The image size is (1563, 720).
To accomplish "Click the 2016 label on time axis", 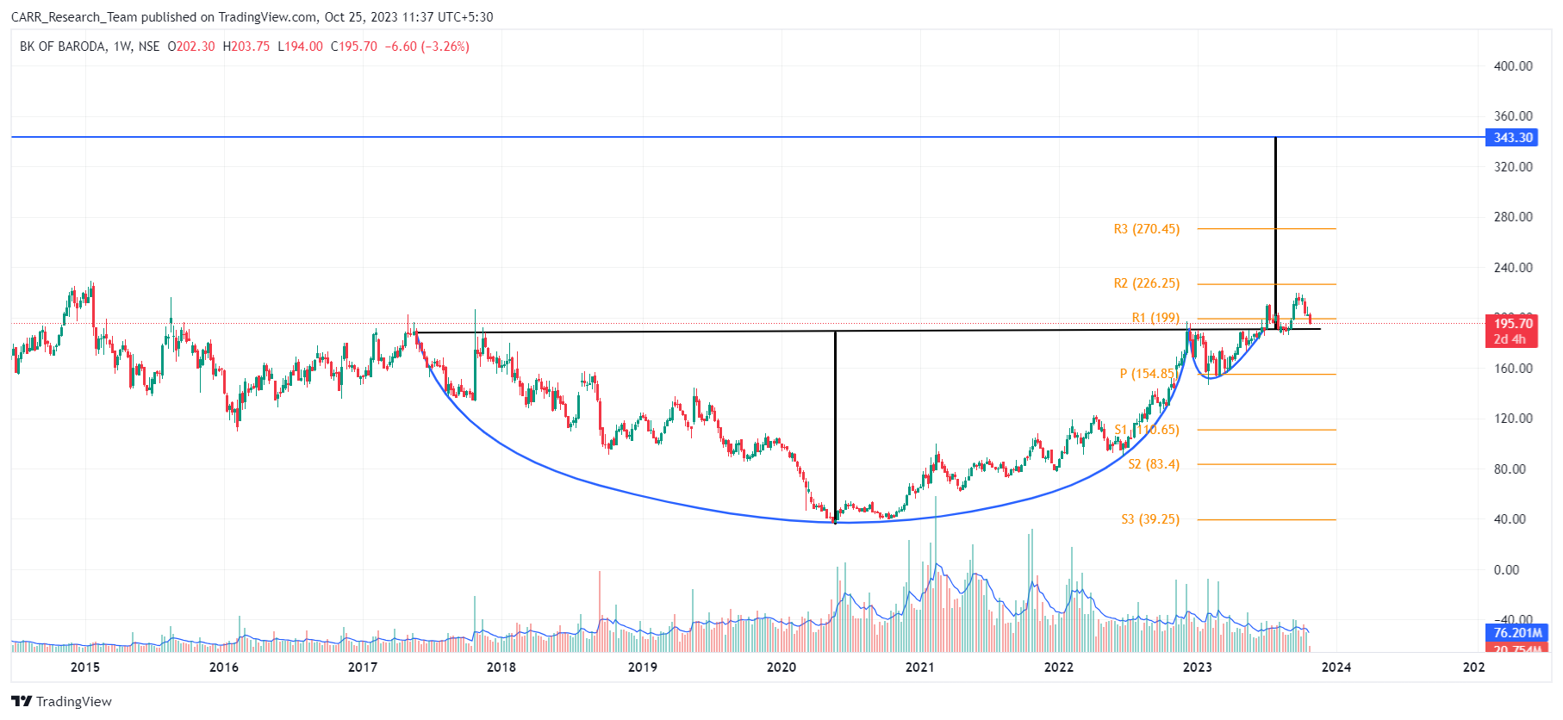I will [224, 667].
